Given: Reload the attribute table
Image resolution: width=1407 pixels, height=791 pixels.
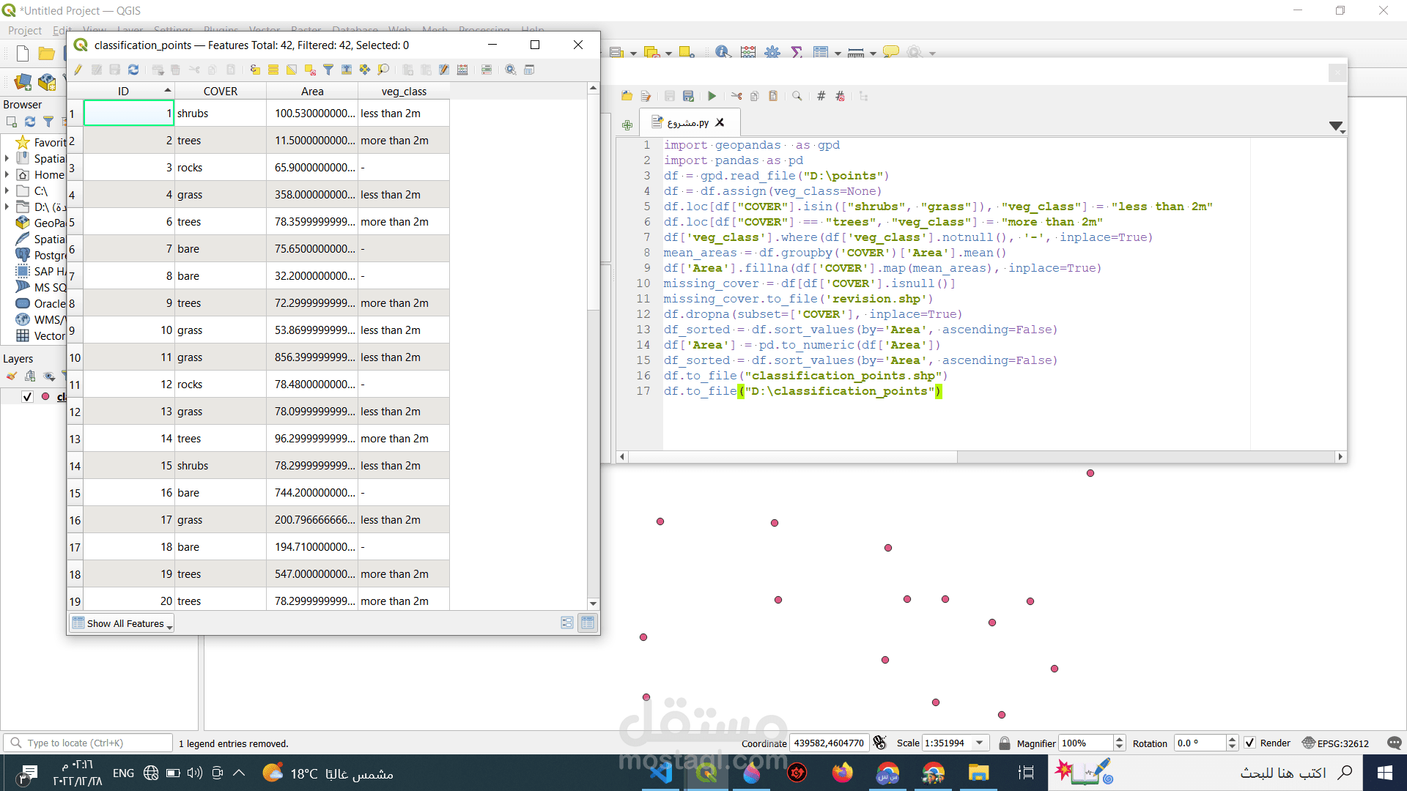Looking at the screenshot, I should pyautogui.click(x=133, y=70).
